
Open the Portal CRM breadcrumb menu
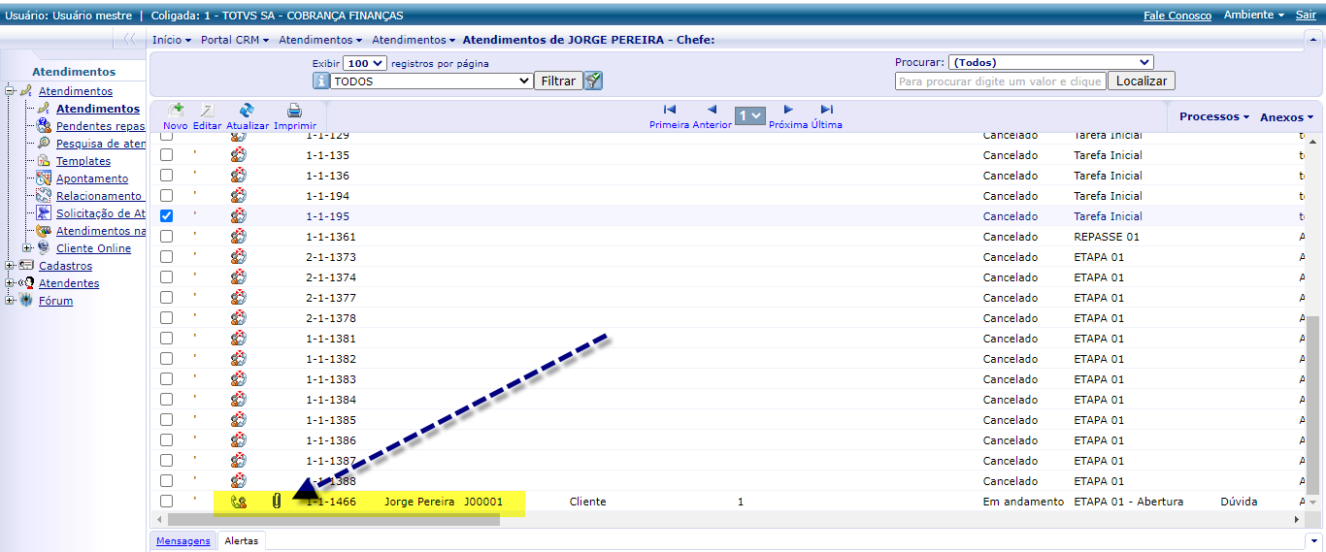[x=234, y=40]
